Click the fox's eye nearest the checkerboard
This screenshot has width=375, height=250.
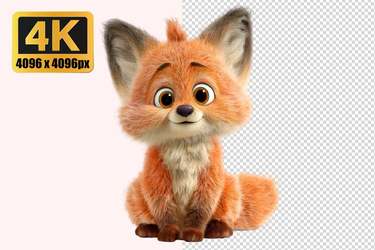pyautogui.click(x=203, y=95)
